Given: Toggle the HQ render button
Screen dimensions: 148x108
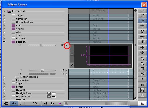Looking at the screenshot, I should tap(142, 85).
